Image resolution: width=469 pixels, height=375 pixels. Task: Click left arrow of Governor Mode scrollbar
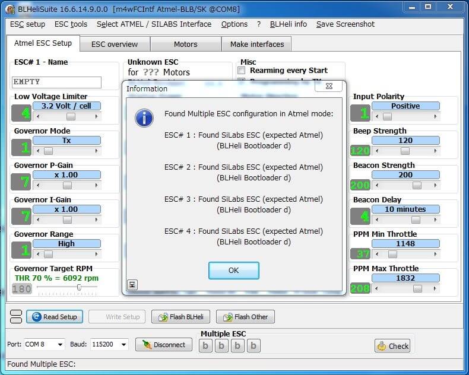37,151
